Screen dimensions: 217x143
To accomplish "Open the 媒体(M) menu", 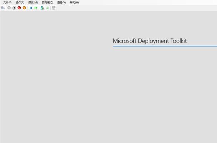I will tap(33, 3).
